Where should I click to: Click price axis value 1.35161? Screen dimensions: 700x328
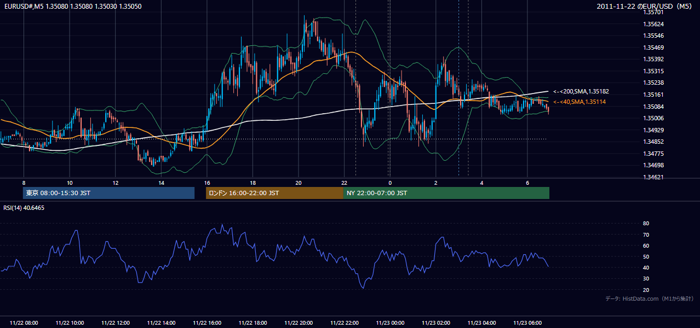(654, 95)
